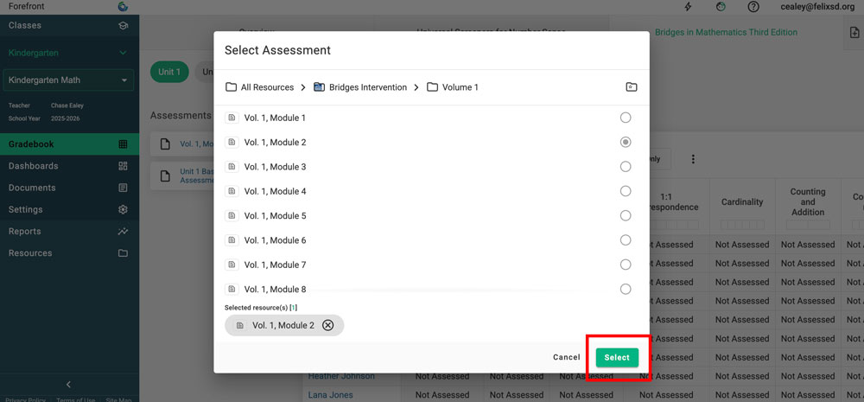The width and height of the screenshot is (864, 402).
Task: Choose the Vol. 1, Module 5 radio button
Action: point(626,216)
